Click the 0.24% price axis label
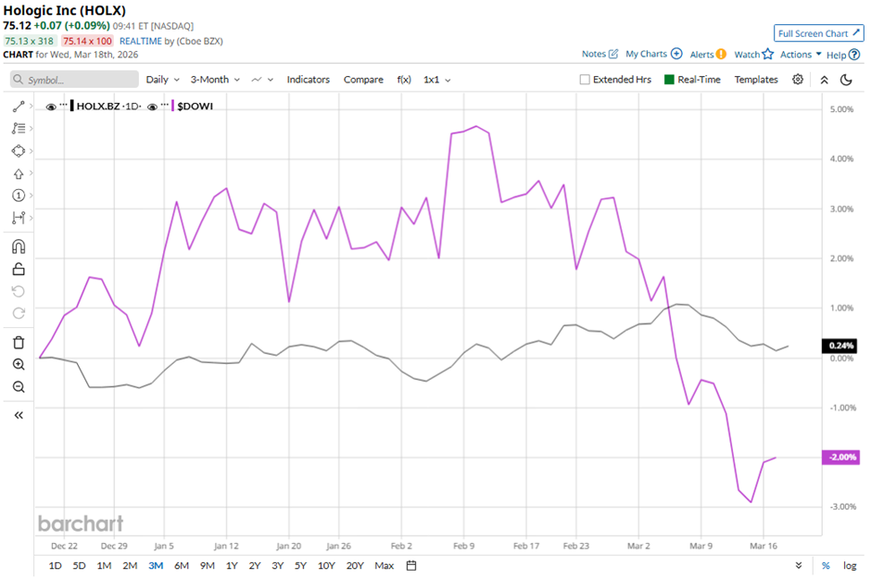Screen dimensions: 871x579 click(839, 346)
